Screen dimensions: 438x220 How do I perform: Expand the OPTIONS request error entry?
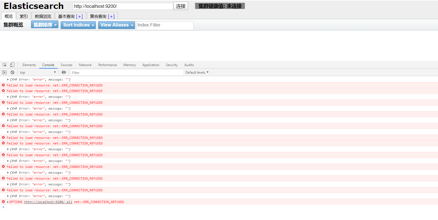click(8, 202)
